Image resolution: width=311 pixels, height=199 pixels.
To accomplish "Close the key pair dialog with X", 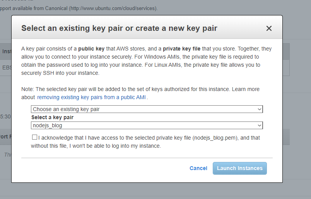I will (x=269, y=28).
